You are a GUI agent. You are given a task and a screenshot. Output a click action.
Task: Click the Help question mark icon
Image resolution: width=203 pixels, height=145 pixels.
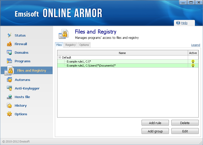178,23
